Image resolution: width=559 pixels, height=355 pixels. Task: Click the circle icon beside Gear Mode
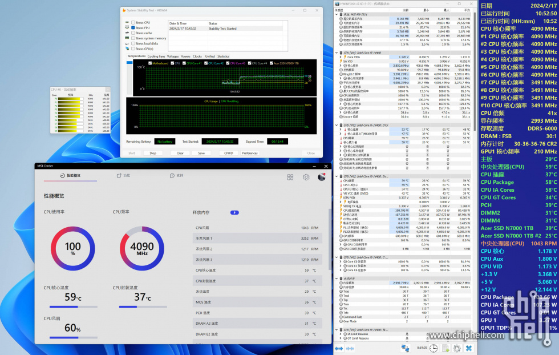(x=341, y=321)
